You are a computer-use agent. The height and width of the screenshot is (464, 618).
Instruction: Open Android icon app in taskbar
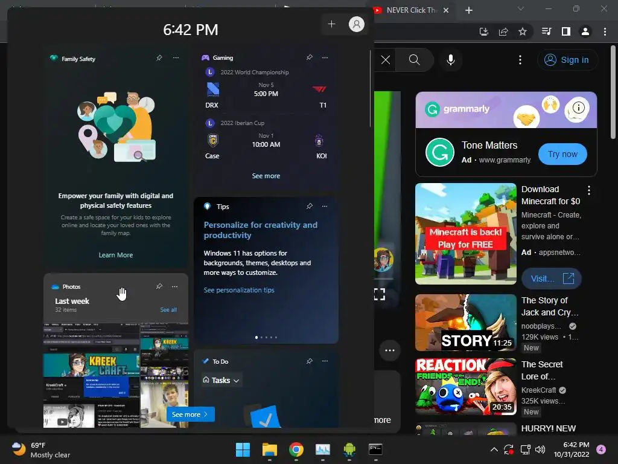(349, 449)
